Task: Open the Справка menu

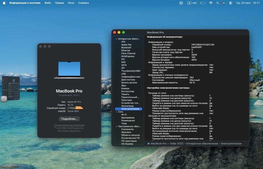Action: 83,3
